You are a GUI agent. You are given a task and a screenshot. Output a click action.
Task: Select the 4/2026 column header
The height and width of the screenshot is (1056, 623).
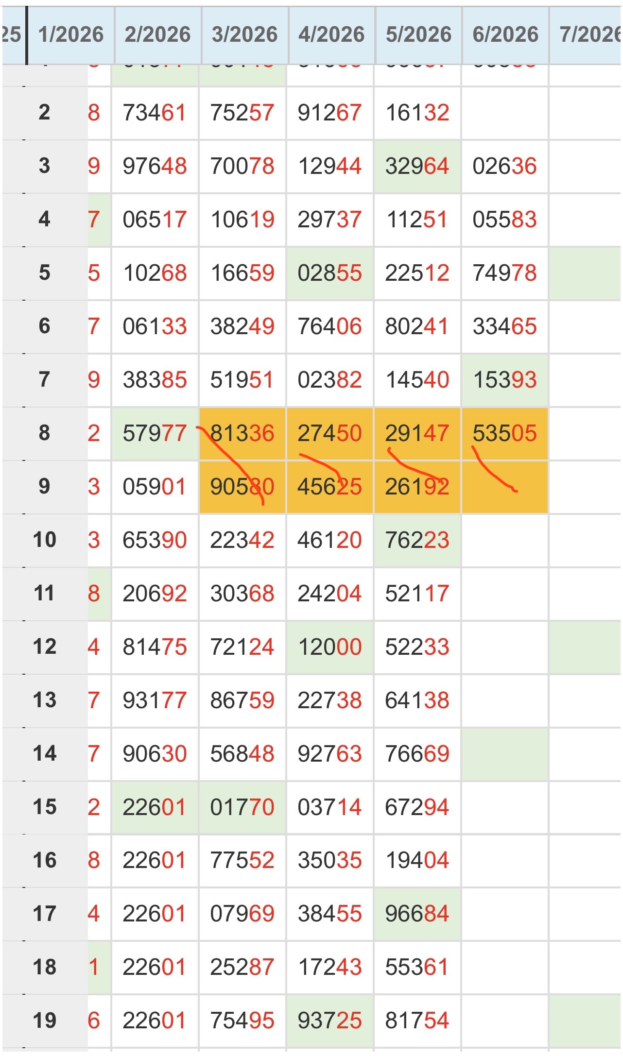coord(331,35)
